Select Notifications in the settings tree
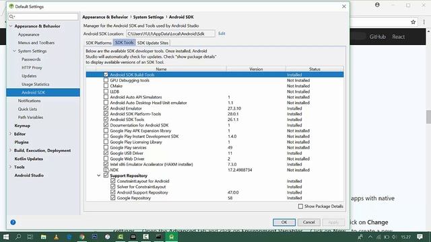 click(29, 101)
